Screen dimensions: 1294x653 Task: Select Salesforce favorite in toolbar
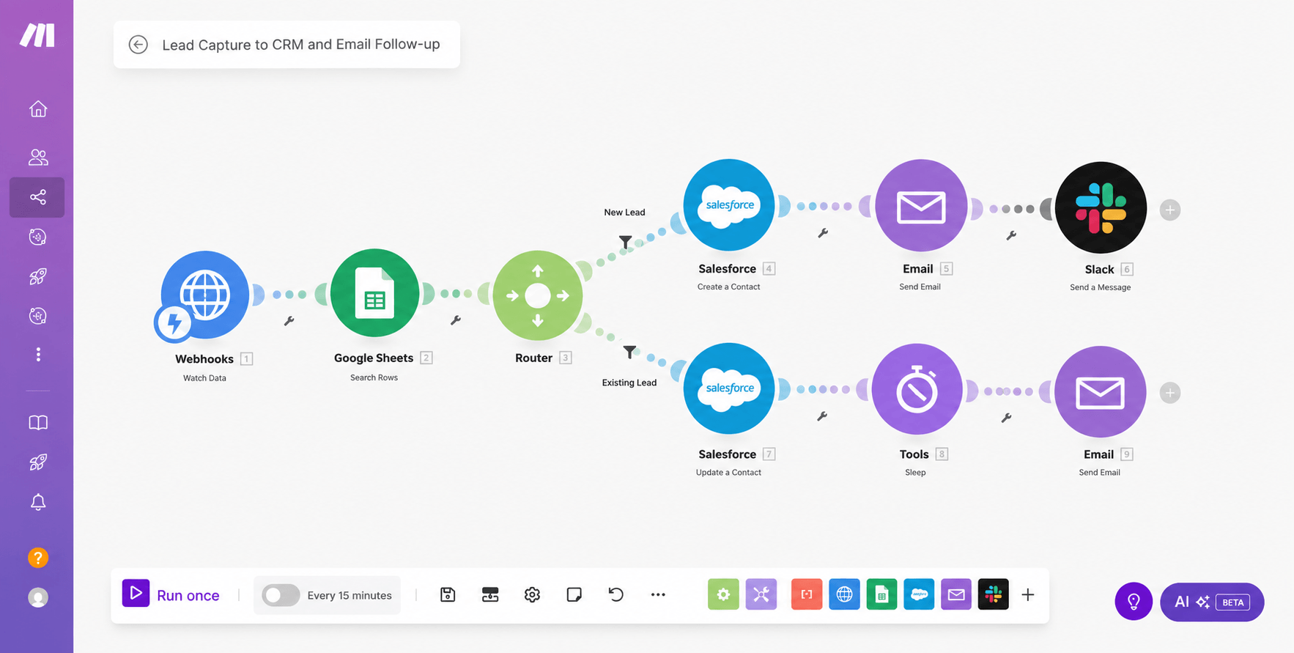(x=919, y=594)
